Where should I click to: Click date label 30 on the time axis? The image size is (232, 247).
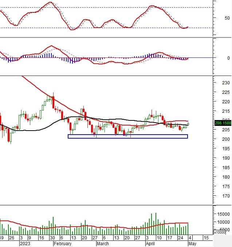coord(52,238)
